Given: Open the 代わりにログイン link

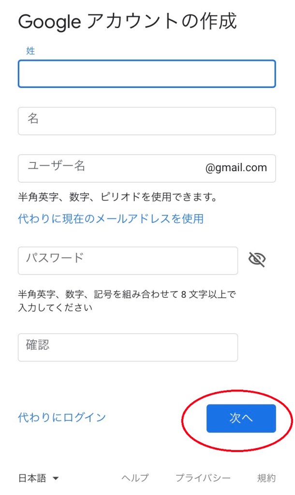Looking at the screenshot, I should (62, 417).
